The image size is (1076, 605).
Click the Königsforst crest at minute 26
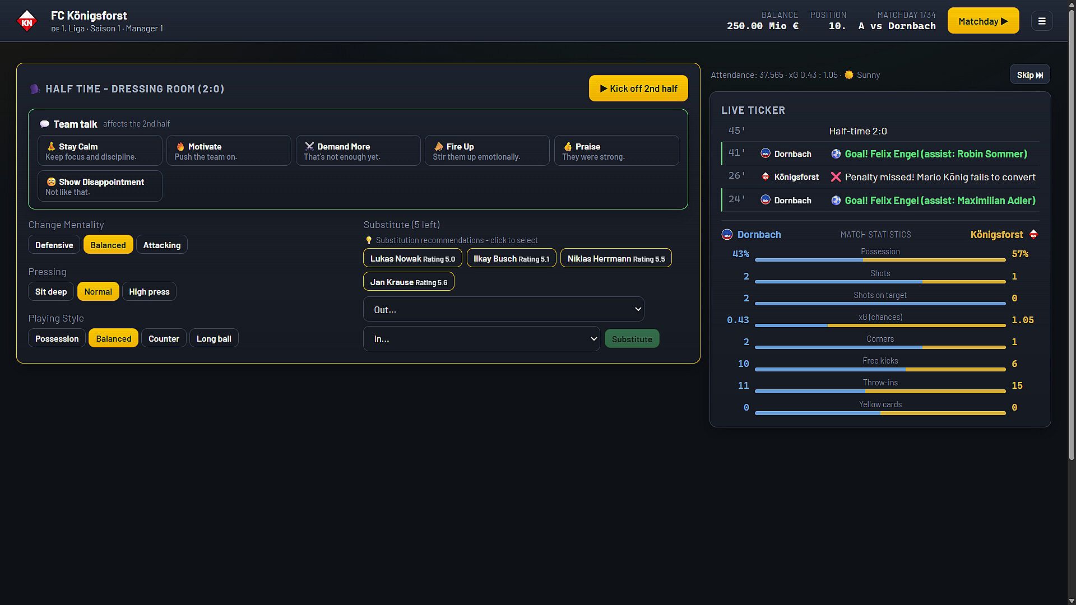point(766,177)
